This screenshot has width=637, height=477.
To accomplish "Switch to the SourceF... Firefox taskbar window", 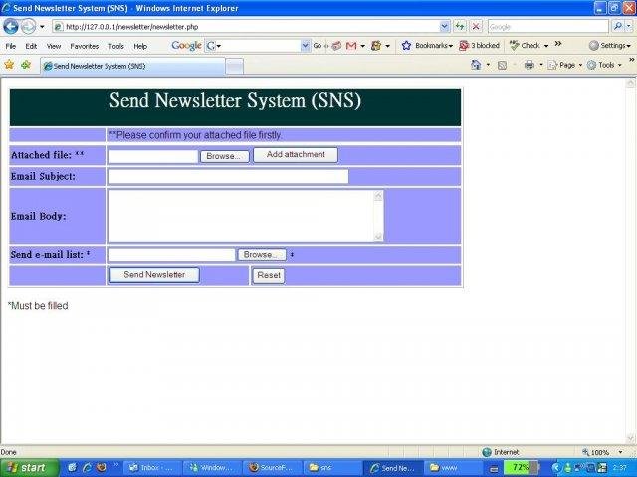I will 272,468.
